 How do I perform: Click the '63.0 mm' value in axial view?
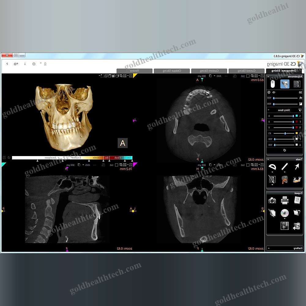(x=257, y=80)
